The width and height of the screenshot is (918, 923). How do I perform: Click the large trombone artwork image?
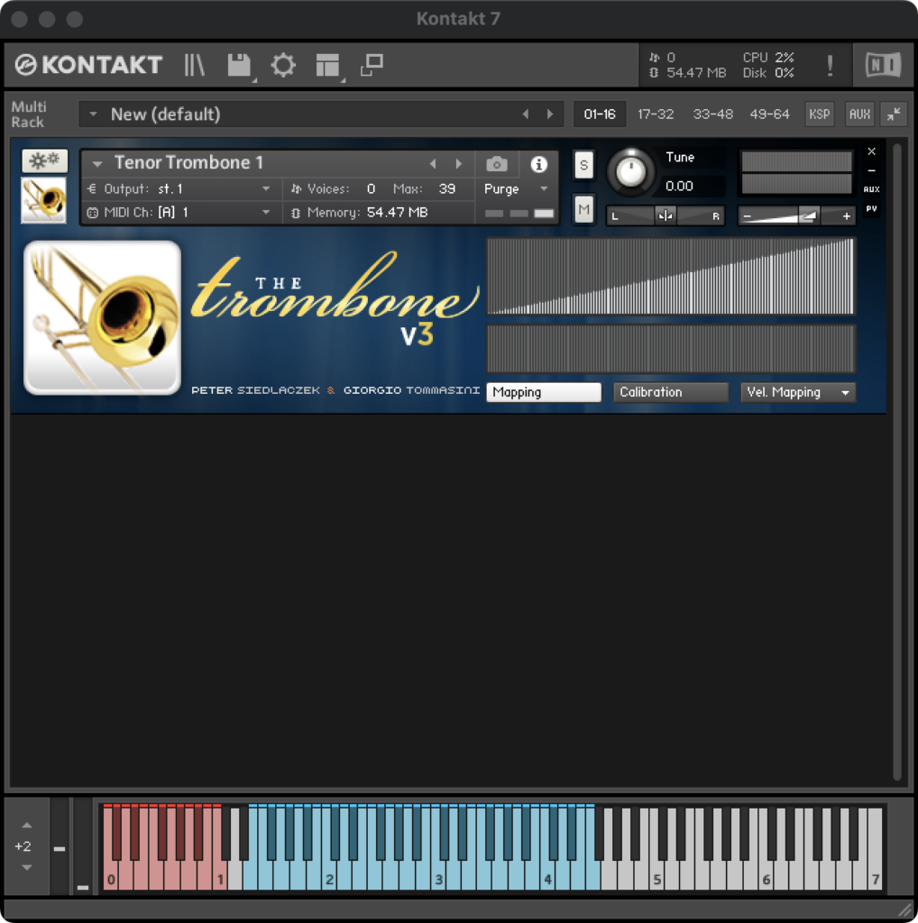click(x=103, y=317)
